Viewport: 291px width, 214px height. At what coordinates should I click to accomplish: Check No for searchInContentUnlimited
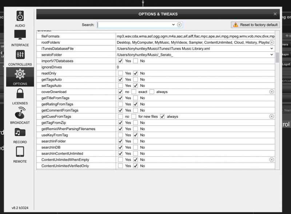(135, 153)
